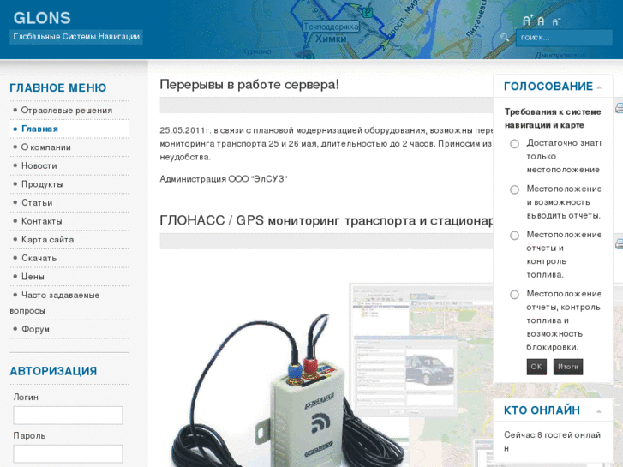Open the Часто задаваемые вопросы item
This screenshot has height=467, width=623.
pyautogui.click(x=55, y=302)
